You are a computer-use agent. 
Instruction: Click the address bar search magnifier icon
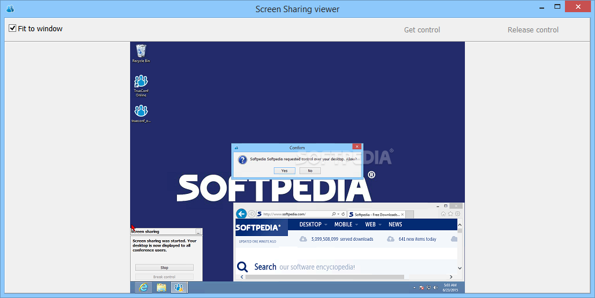[334, 214]
